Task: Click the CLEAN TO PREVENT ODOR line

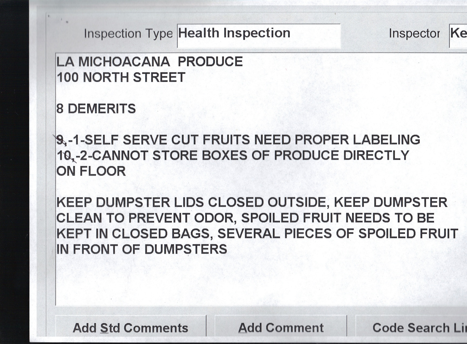Action: click(245, 218)
